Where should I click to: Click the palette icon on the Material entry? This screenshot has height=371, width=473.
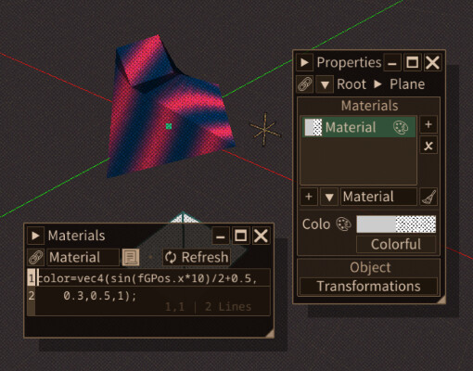401,127
